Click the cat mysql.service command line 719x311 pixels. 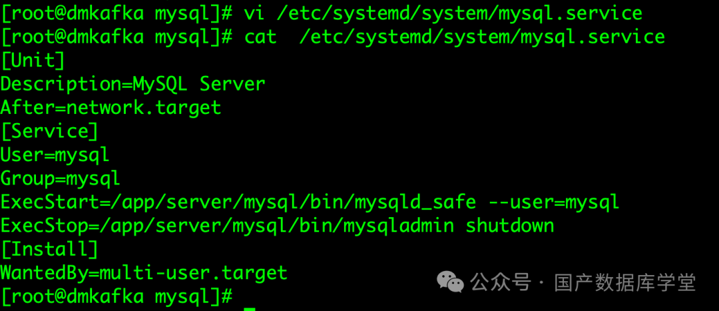click(x=333, y=37)
